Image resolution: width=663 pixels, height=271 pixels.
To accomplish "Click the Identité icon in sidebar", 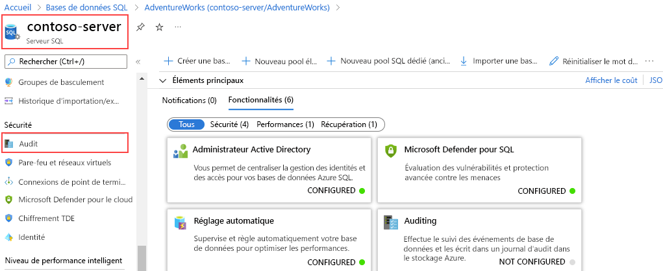I will pos(9,237).
